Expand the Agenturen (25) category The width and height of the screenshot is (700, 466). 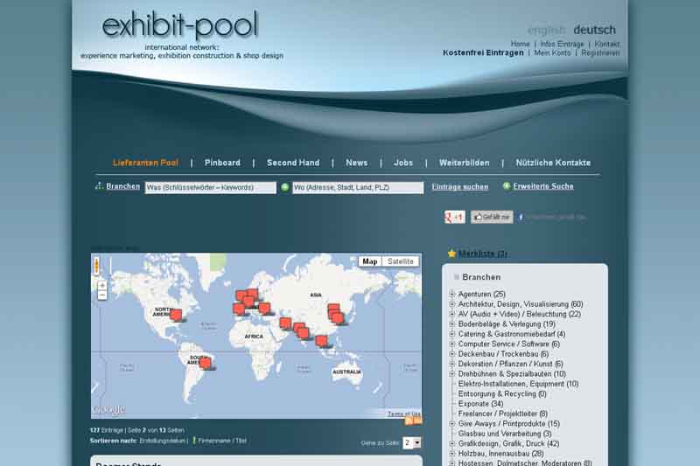(451, 295)
